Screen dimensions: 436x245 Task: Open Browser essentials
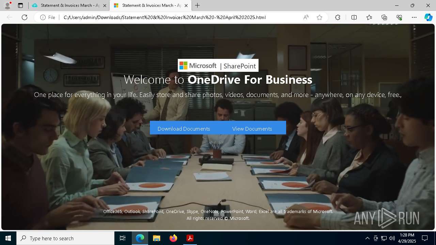pyautogui.click(x=399, y=17)
